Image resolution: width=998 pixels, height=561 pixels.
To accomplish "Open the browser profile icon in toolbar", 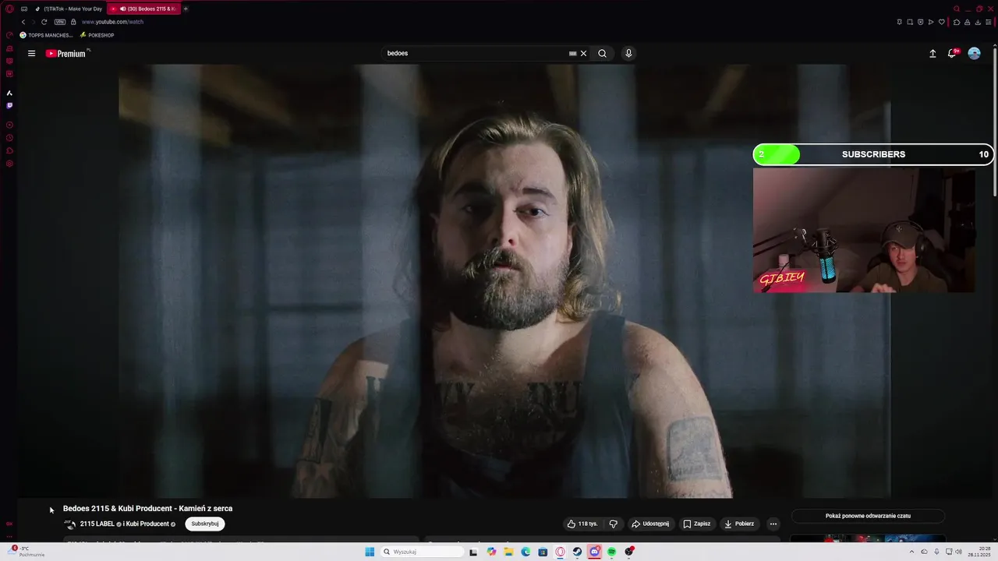I will pyautogui.click(x=968, y=22).
